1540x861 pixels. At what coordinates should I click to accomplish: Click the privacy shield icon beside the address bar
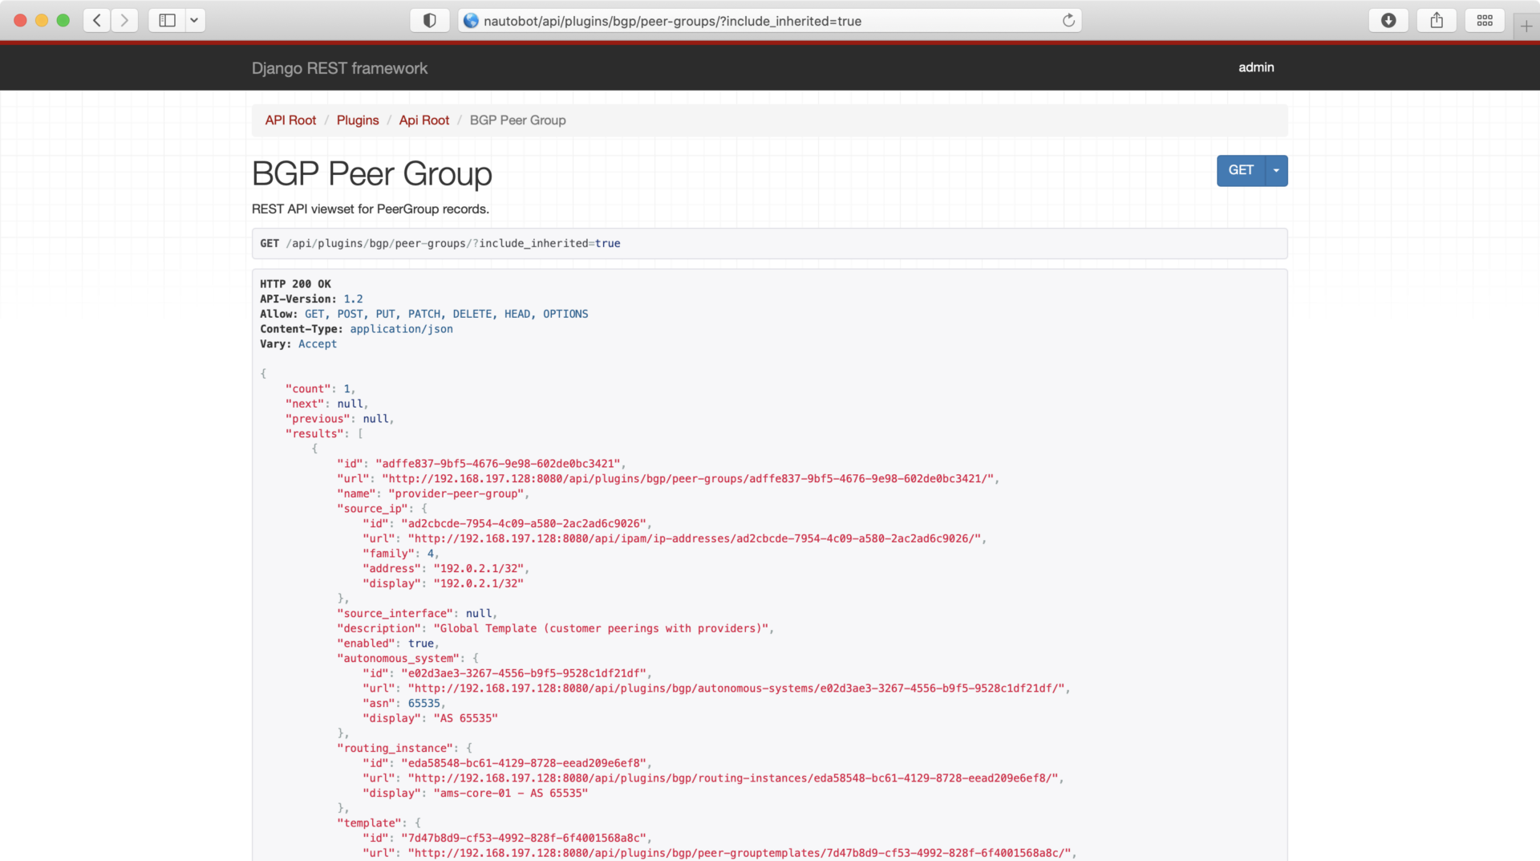pos(429,20)
